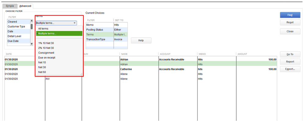Click the Find button
The height and width of the screenshot is (121, 305).
tap(290, 15)
